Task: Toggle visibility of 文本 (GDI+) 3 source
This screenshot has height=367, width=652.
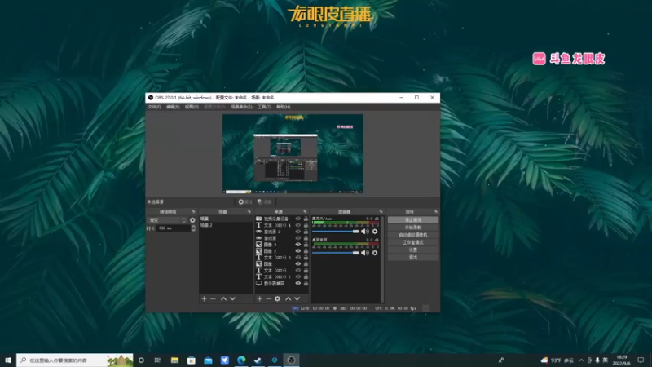Action: pyautogui.click(x=297, y=258)
